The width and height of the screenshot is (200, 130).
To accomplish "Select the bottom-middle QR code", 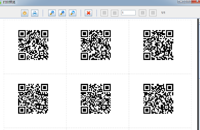I will point(96,99).
